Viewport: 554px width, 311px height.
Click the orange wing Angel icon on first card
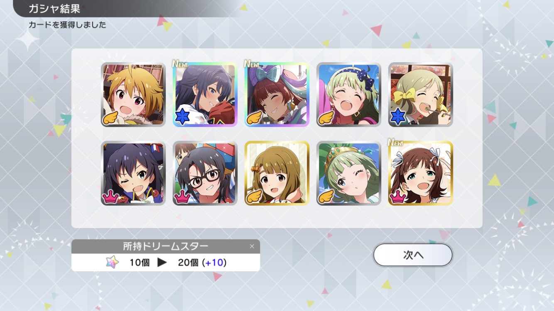pos(110,118)
